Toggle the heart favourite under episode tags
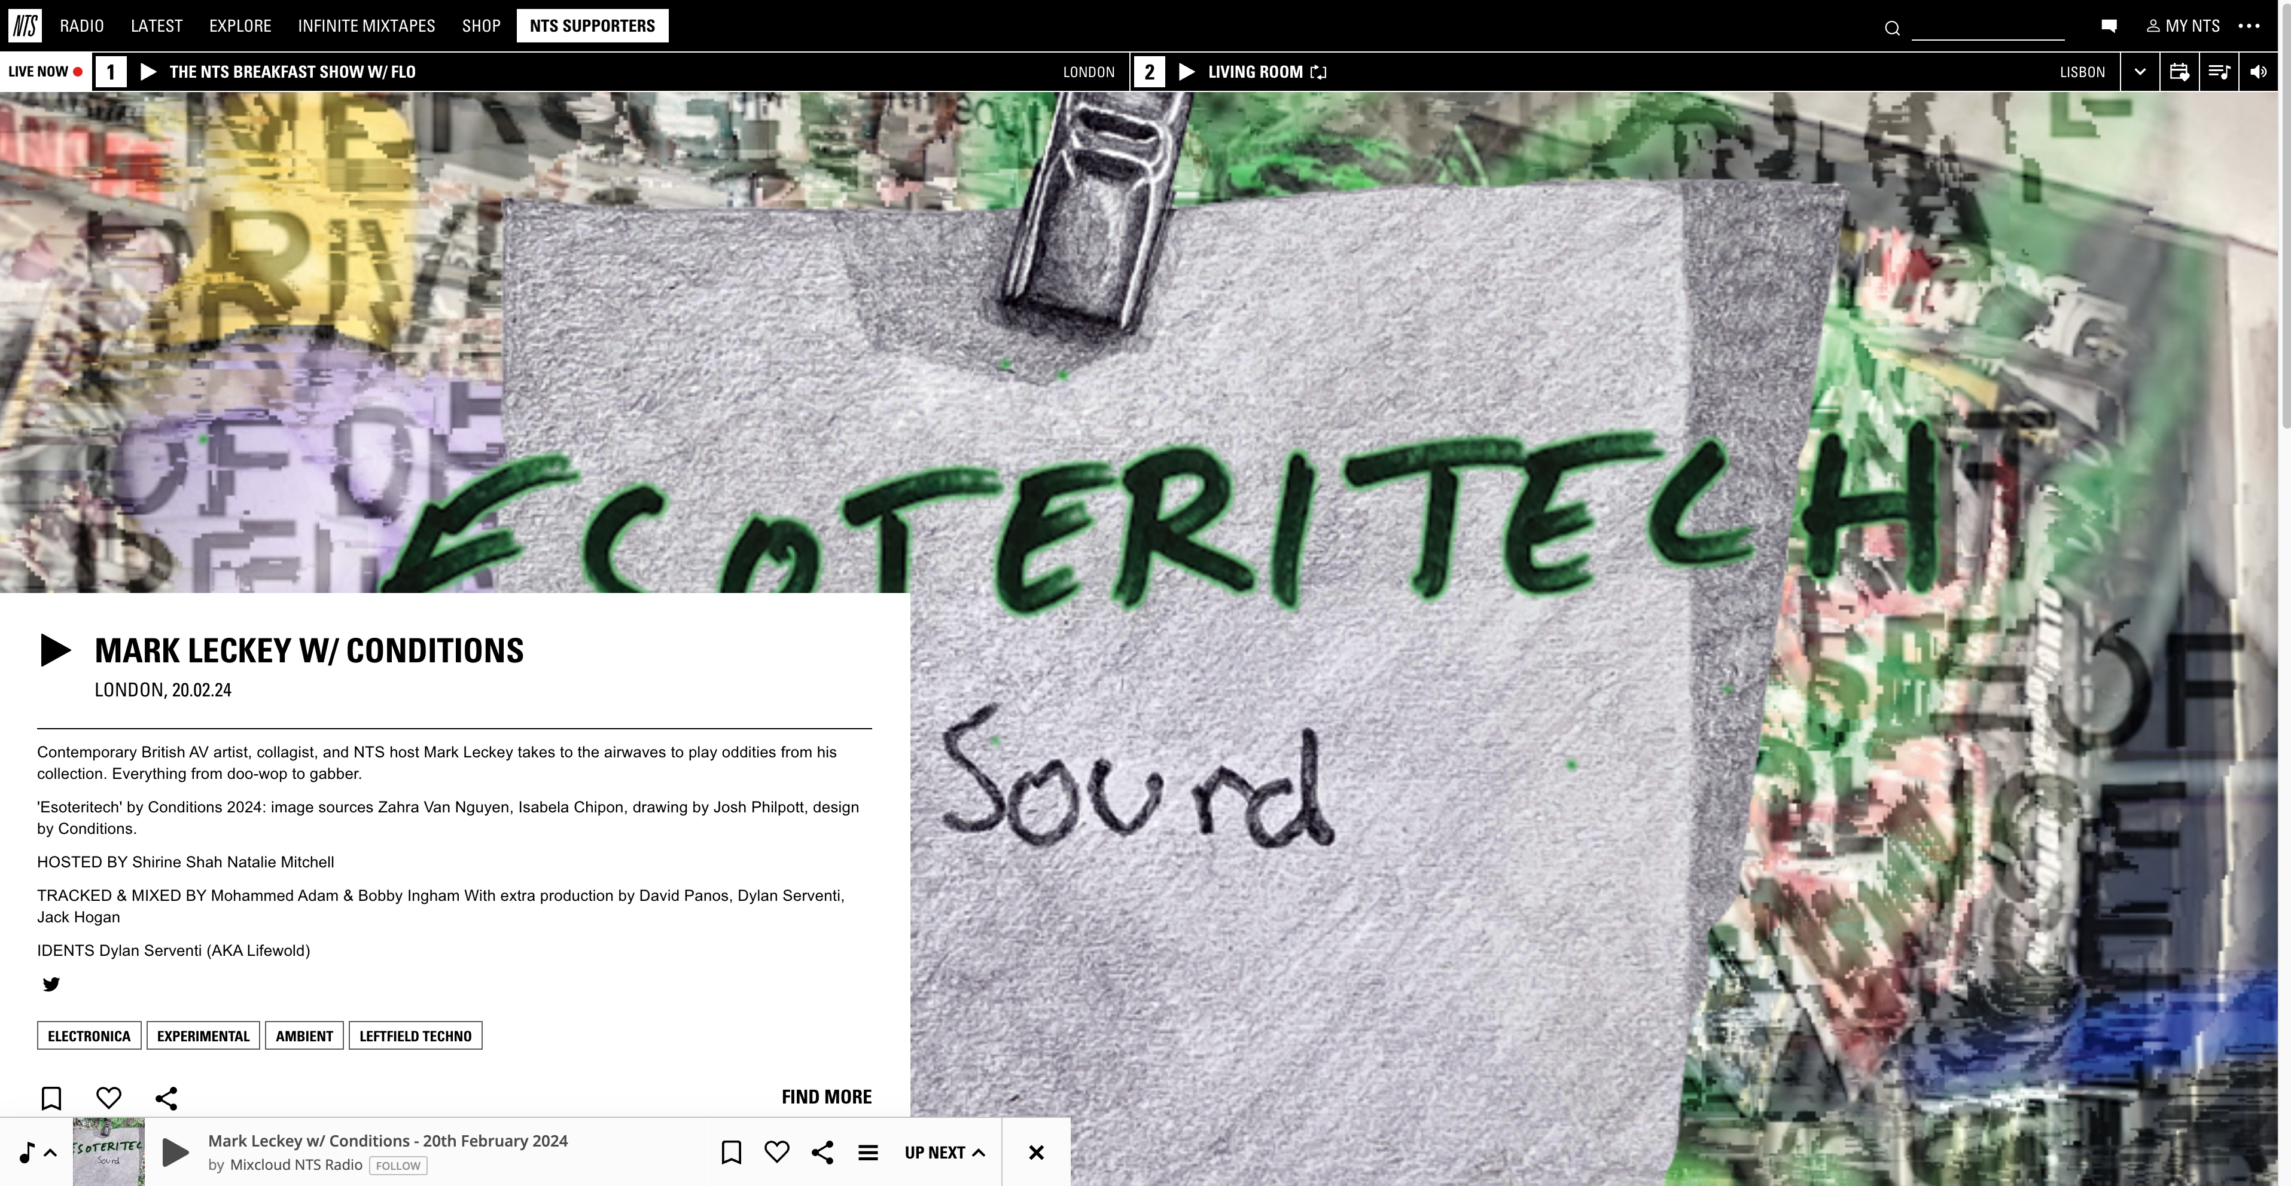 pyautogui.click(x=108, y=1098)
